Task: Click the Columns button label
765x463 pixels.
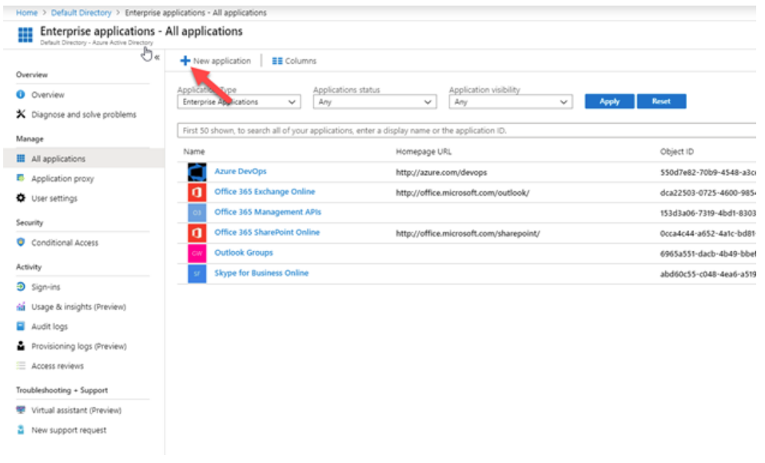Action: [301, 61]
